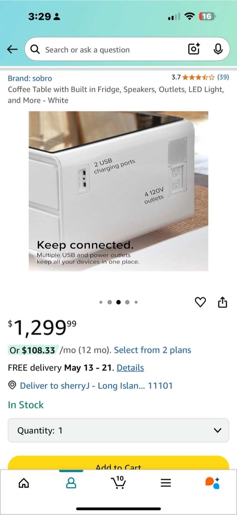Open the profile account tab

pyautogui.click(x=71, y=484)
